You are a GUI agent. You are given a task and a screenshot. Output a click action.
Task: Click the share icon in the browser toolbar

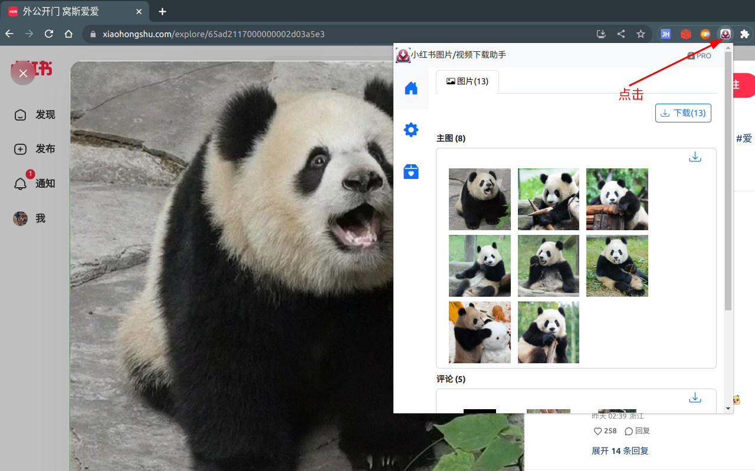621,34
